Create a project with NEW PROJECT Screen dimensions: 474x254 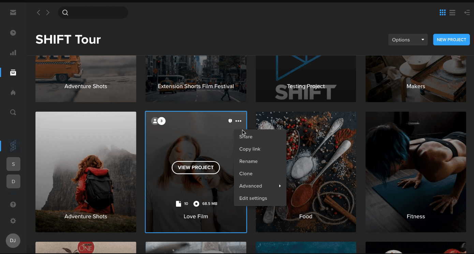point(451,39)
